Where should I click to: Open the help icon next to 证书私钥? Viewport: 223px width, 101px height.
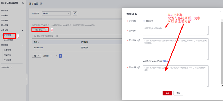(139, 67)
